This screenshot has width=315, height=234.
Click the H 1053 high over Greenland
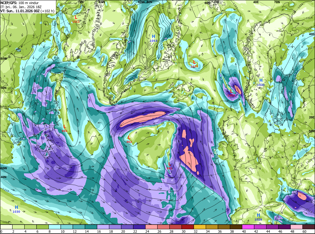(153, 38)
